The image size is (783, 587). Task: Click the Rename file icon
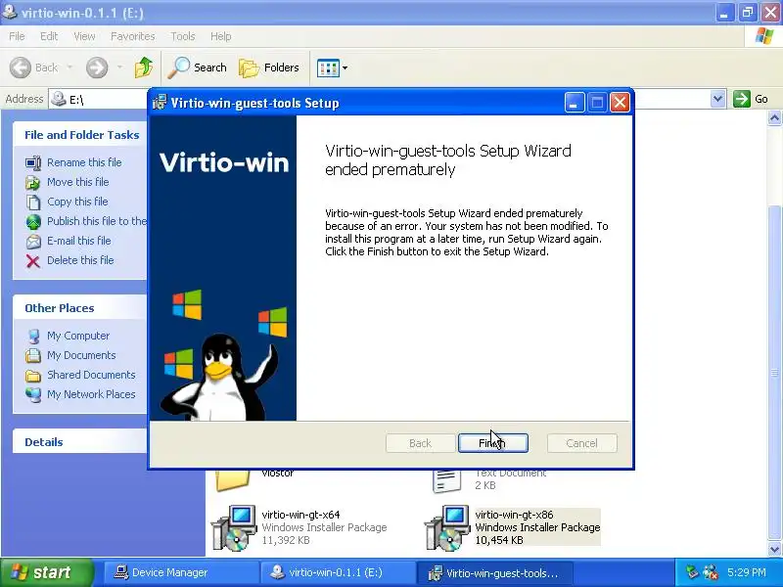coord(33,162)
